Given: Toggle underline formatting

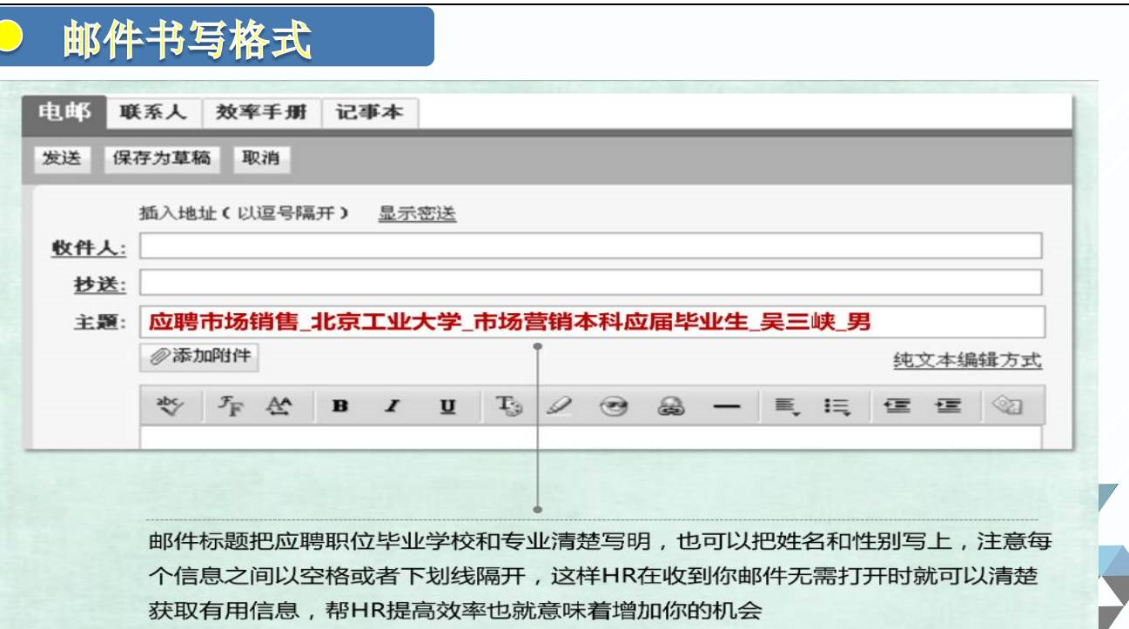Looking at the screenshot, I should tap(447, 406).
